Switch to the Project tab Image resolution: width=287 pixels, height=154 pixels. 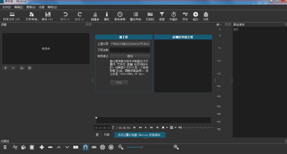(107, 135)
